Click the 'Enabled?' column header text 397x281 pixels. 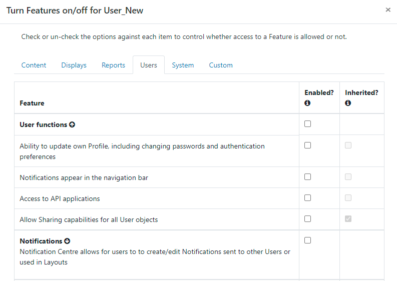[x=319, y=92]
